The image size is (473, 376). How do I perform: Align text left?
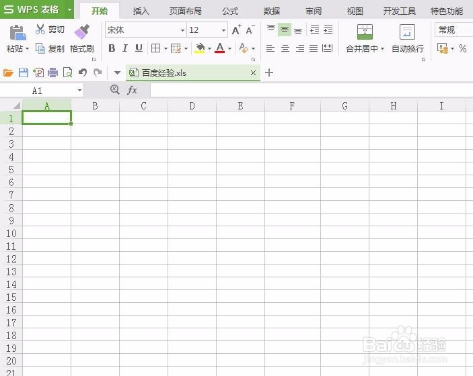pyautogui.click(x=270, y=48)
